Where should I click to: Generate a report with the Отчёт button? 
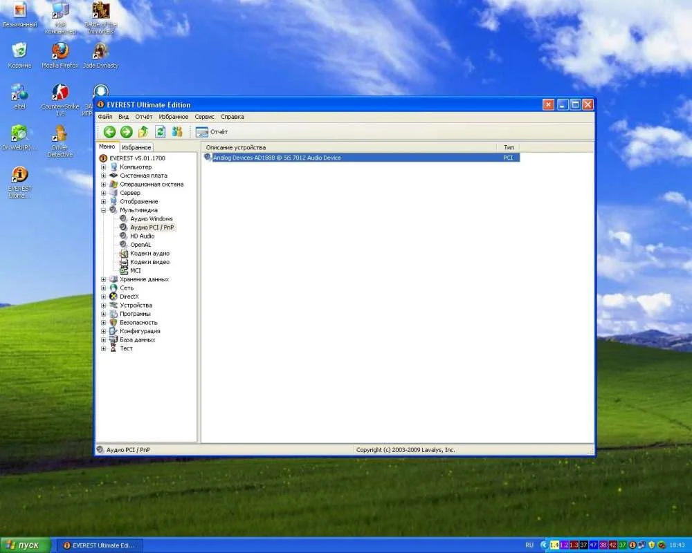click(211, 132)
